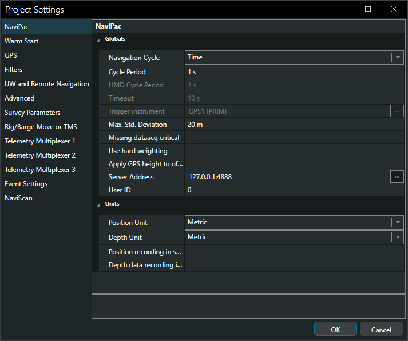This screenshot has width=408, height=341.
Task: Click the NaviPac panel header
Action: pyautogui.click(x=248, y=26)
